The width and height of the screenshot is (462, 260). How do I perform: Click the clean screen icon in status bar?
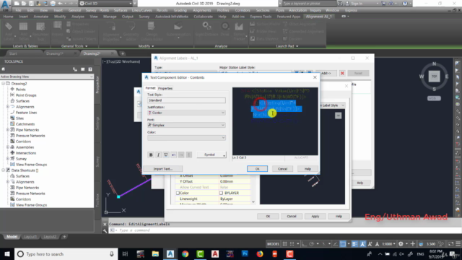(450, 244)
